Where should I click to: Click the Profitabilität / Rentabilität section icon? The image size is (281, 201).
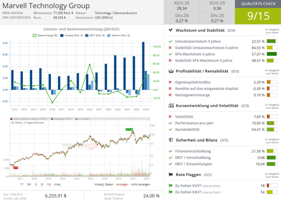click(x=171, y=71)
